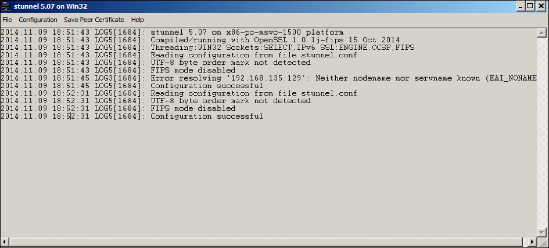The image size is (549, 248).
Task: Click the stunnel 5.07 on Win32 title bar
Action: tap(263, 6)
